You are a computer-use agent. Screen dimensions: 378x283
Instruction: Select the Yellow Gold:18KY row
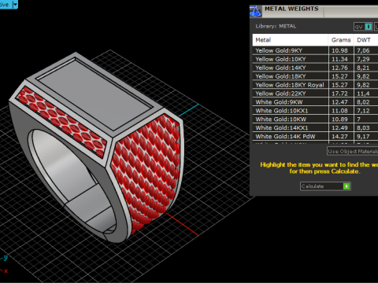pos(315,76)
